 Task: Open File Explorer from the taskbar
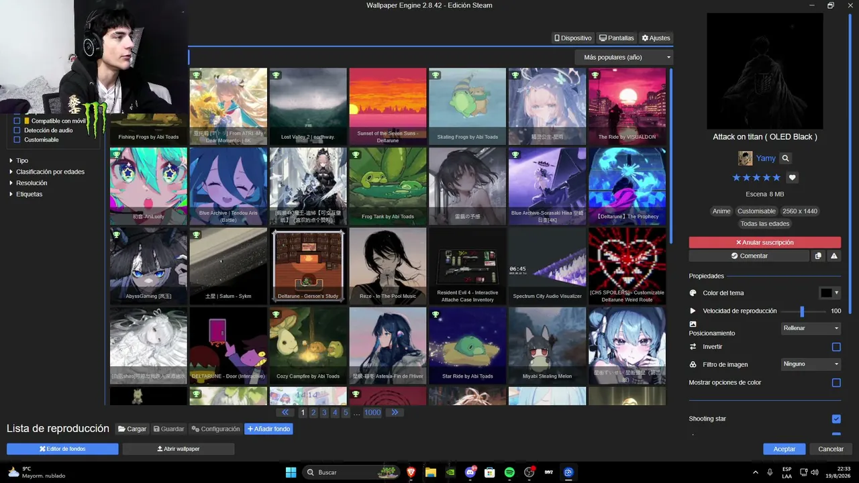pyautogui.click(x=431, y=472)
